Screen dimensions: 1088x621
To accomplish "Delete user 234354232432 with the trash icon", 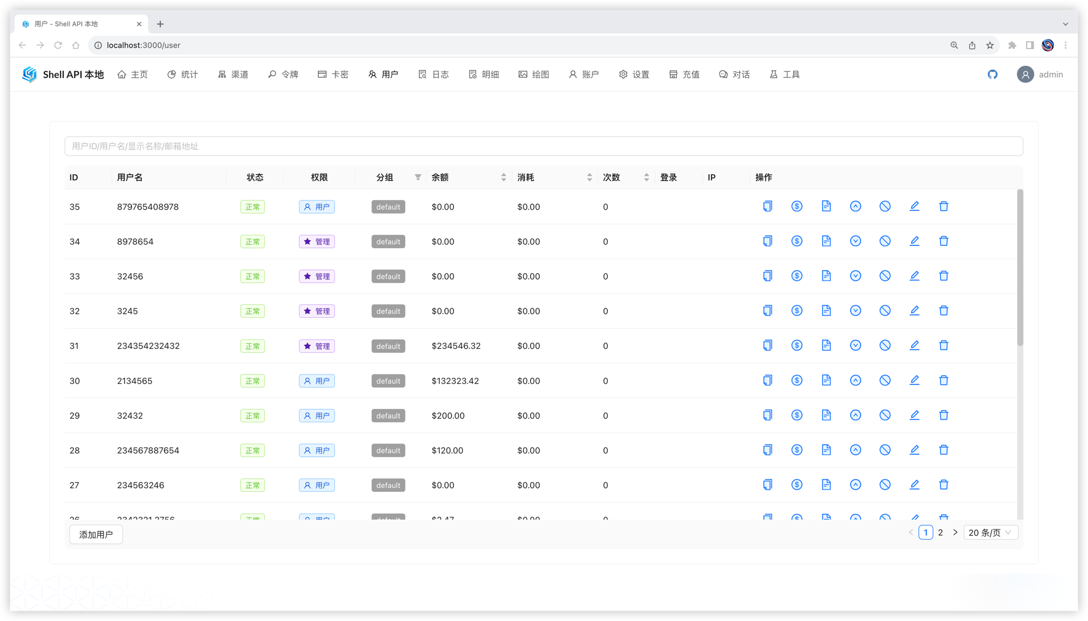I will point(943,346).
